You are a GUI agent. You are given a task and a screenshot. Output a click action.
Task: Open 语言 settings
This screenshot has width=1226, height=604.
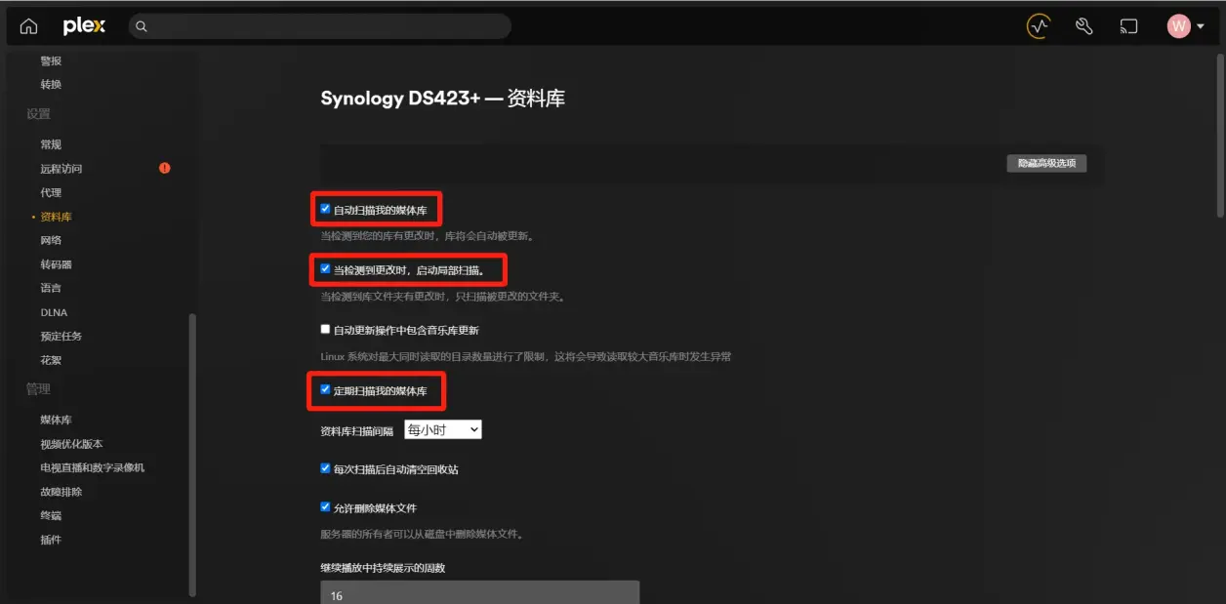[51, 288]
